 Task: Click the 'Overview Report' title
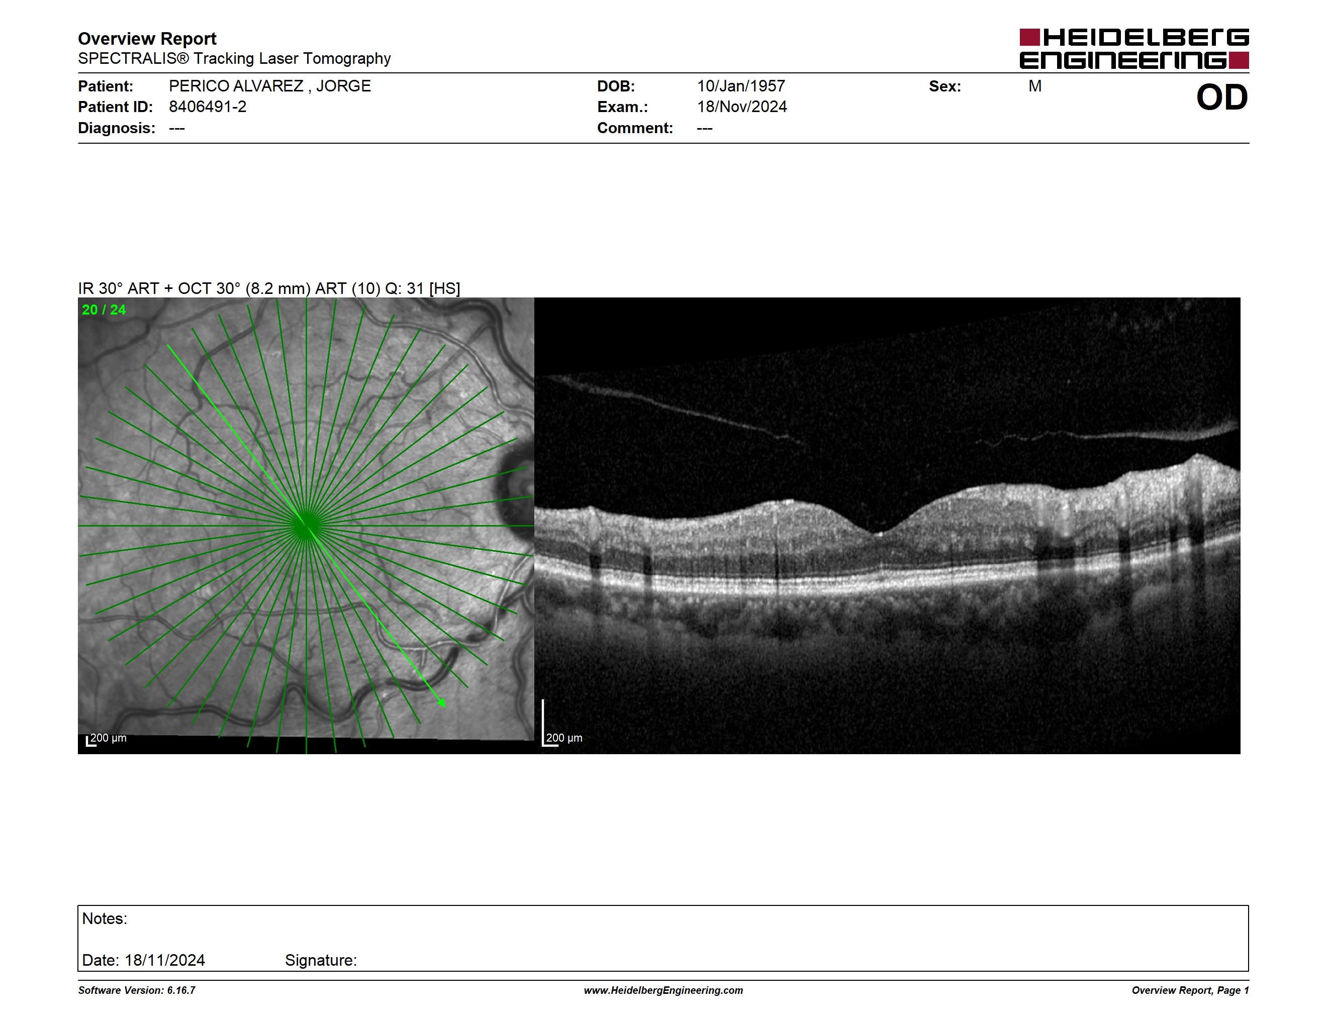[147, 39]
